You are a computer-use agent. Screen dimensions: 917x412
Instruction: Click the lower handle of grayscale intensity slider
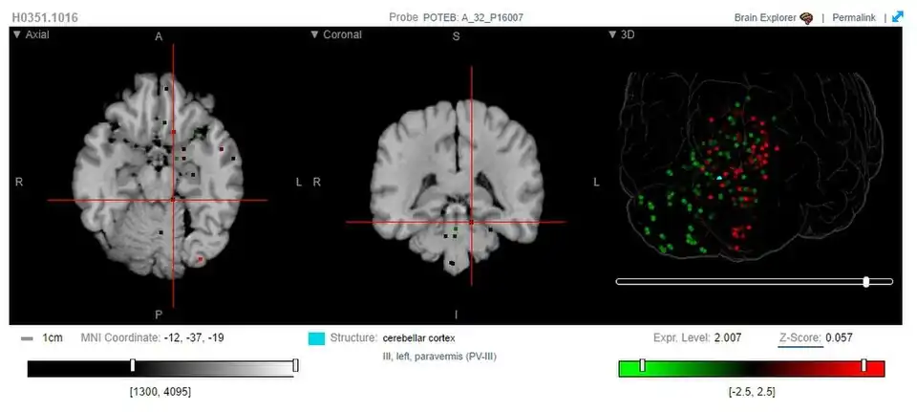[x=133, y=365]
